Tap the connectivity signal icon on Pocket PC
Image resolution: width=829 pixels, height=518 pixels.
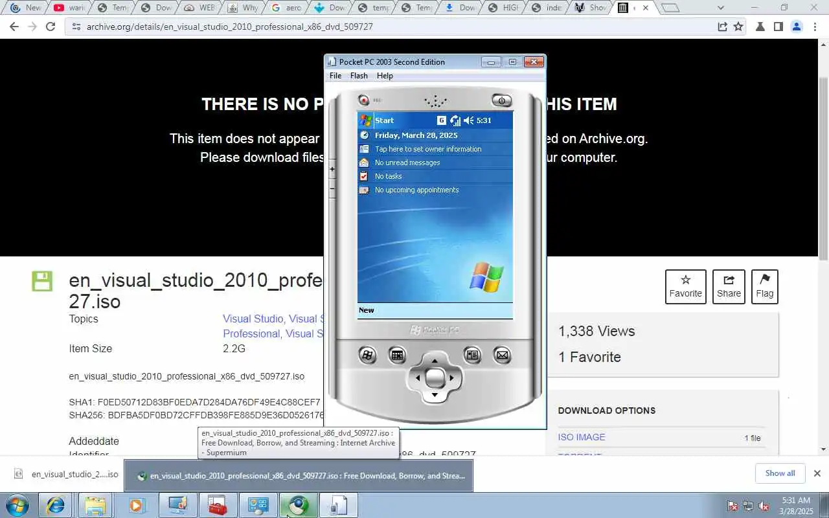[x=455, y=120]
